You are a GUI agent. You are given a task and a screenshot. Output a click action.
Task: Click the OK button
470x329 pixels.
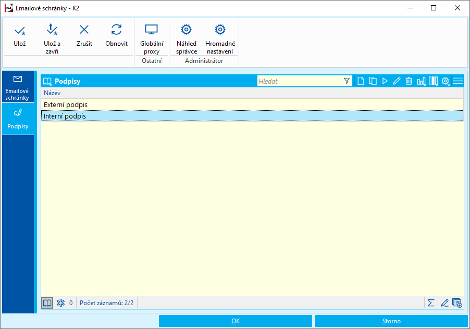(x=235, y=321)
